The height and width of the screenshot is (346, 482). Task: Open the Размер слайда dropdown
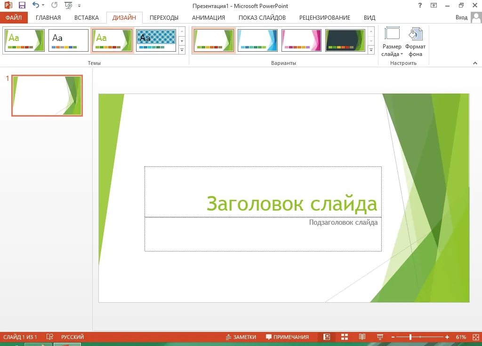click(x=392, y=42)
